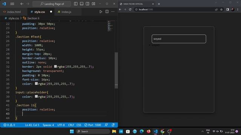This screenshot has width=241, height=135.
Task: Toggle the secondary sidebar layout icon
Action: (x=87, y=4)
